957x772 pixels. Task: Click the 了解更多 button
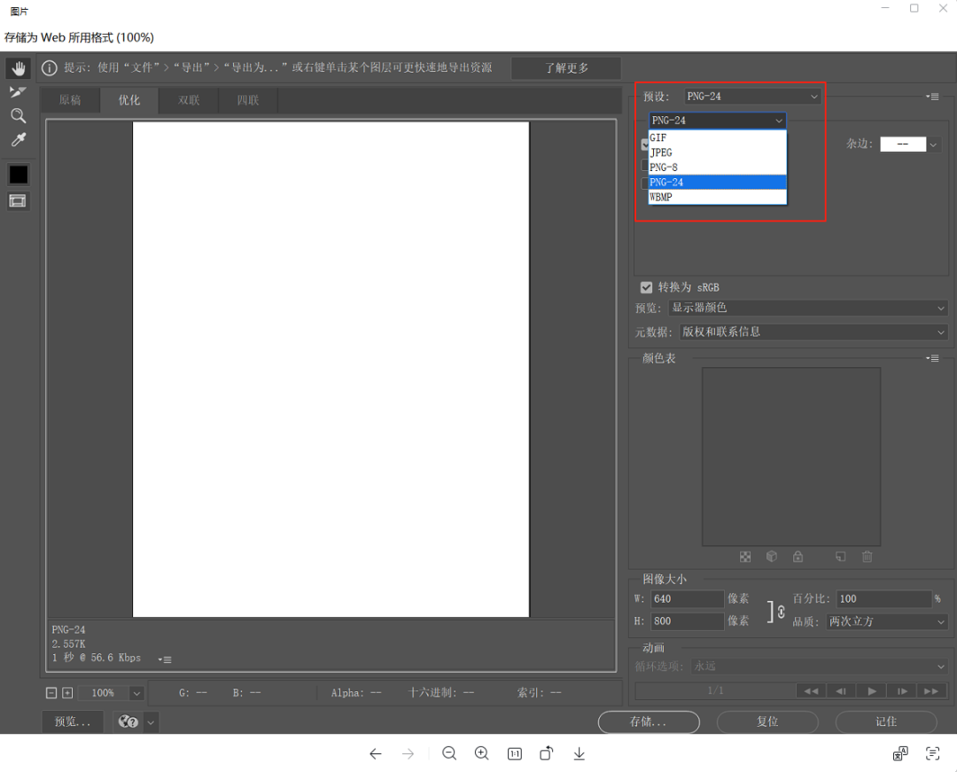tap(566, 68)
